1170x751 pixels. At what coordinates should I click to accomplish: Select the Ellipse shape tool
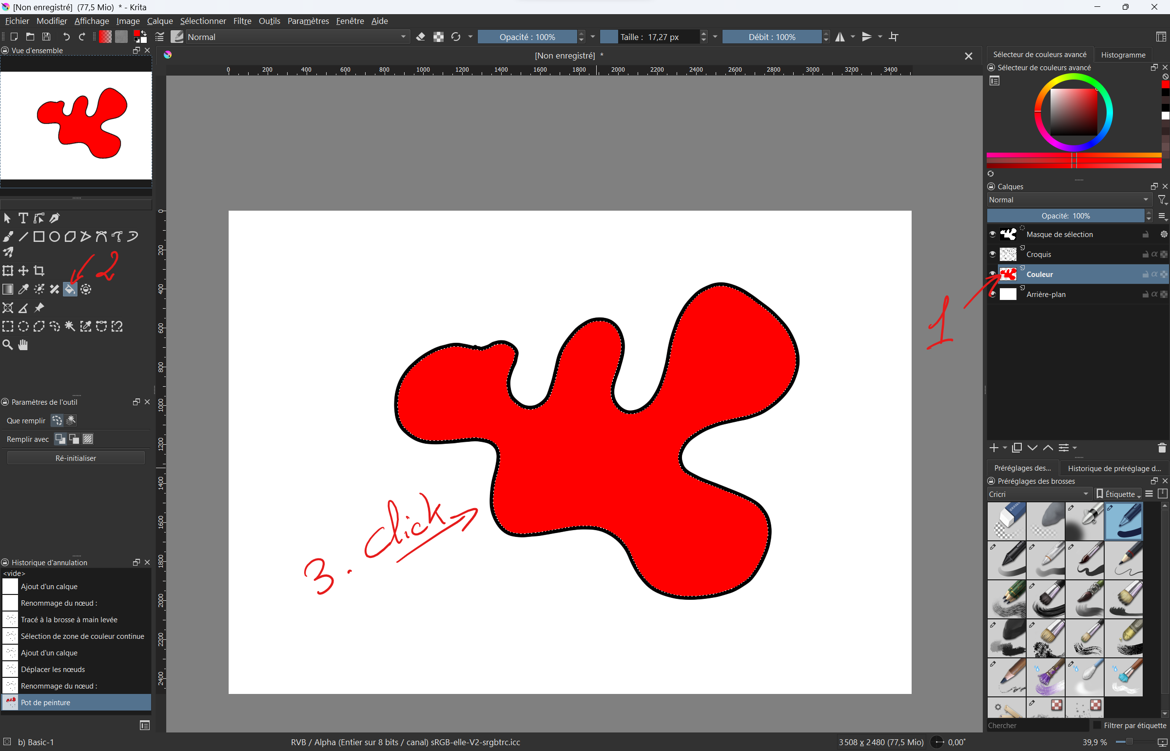pos(55,237)
